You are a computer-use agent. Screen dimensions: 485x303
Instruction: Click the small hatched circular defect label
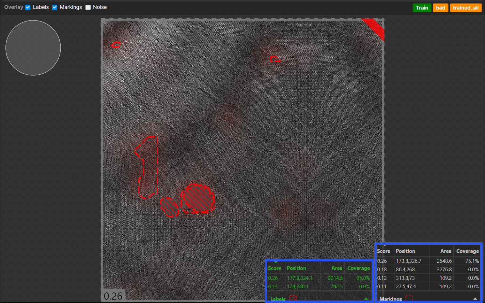tap(169, 207)
